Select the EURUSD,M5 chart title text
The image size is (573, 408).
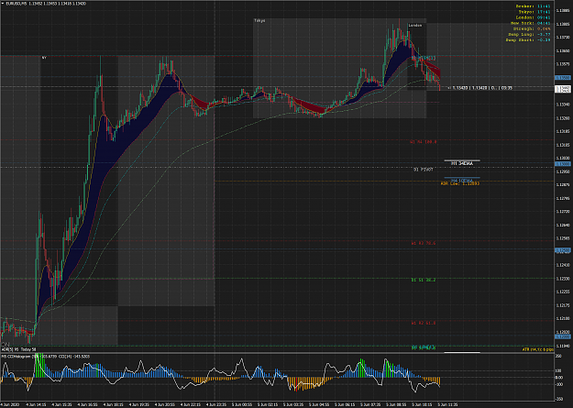[44, 4]
